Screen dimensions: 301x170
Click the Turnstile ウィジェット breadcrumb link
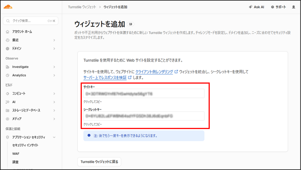pyautogui.click(x=82, y=7)
